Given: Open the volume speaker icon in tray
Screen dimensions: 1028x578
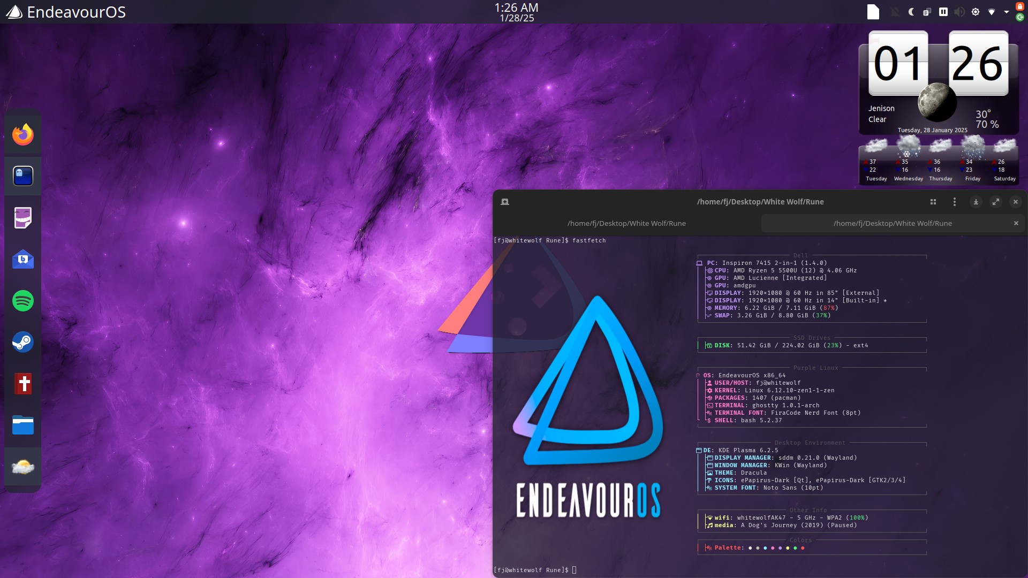Looking at the screenshot, I should 959,12.
